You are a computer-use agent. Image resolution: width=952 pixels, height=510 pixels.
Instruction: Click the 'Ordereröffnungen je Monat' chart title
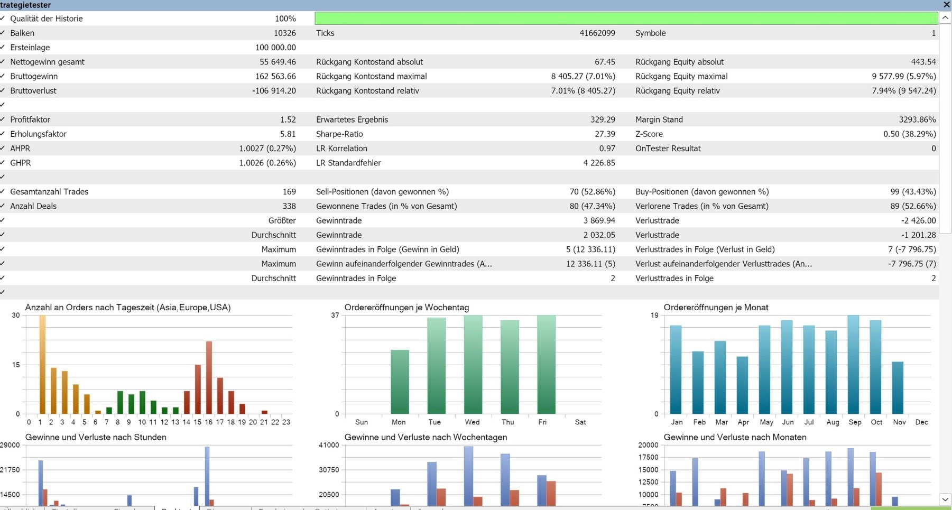pyautogui.click(x=716, y=308)
